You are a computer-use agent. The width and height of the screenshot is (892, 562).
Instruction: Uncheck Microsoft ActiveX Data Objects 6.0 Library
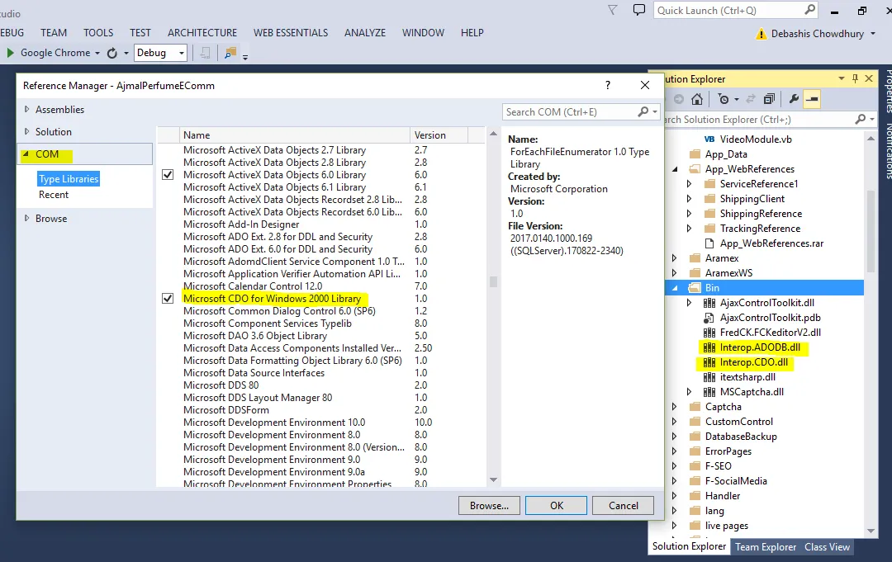168,175
